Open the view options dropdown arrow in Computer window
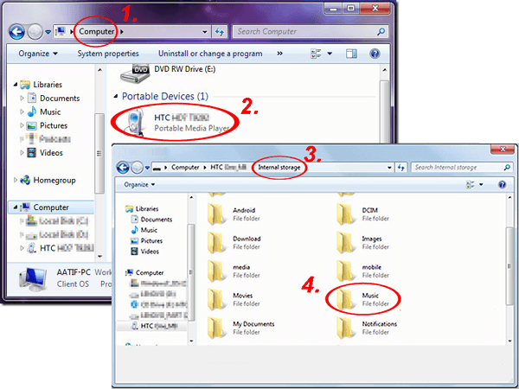 [330, 54]
